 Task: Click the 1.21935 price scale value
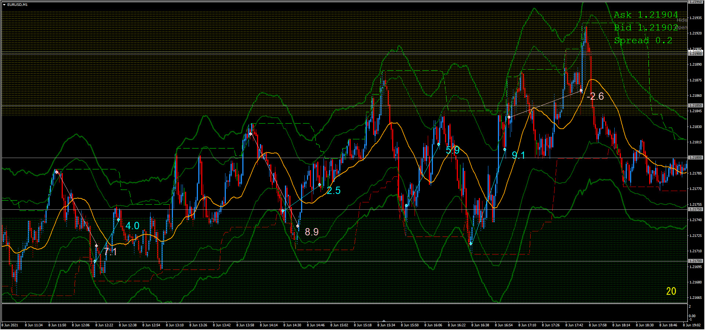[x=695, y=18]
